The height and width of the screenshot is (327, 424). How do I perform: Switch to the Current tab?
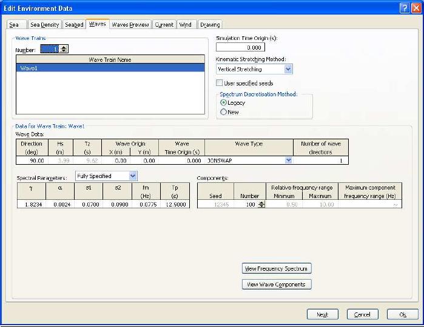[164, 25]
